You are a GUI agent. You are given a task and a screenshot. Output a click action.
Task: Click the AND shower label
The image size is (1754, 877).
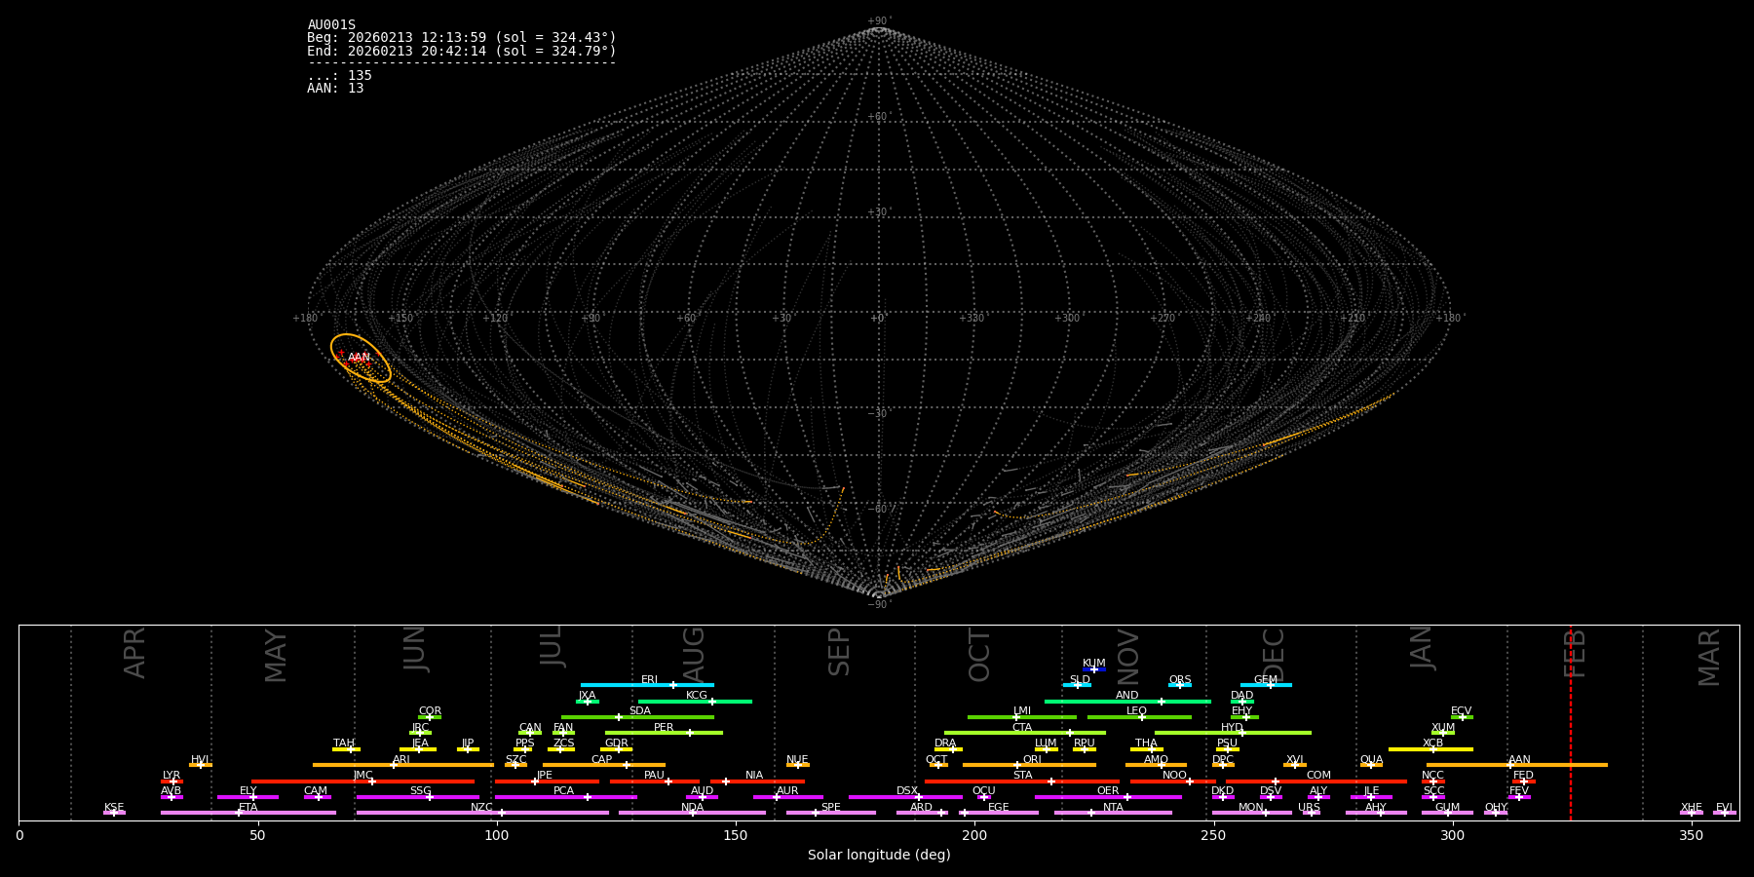pyautogui.click(x=1127, y=696)
